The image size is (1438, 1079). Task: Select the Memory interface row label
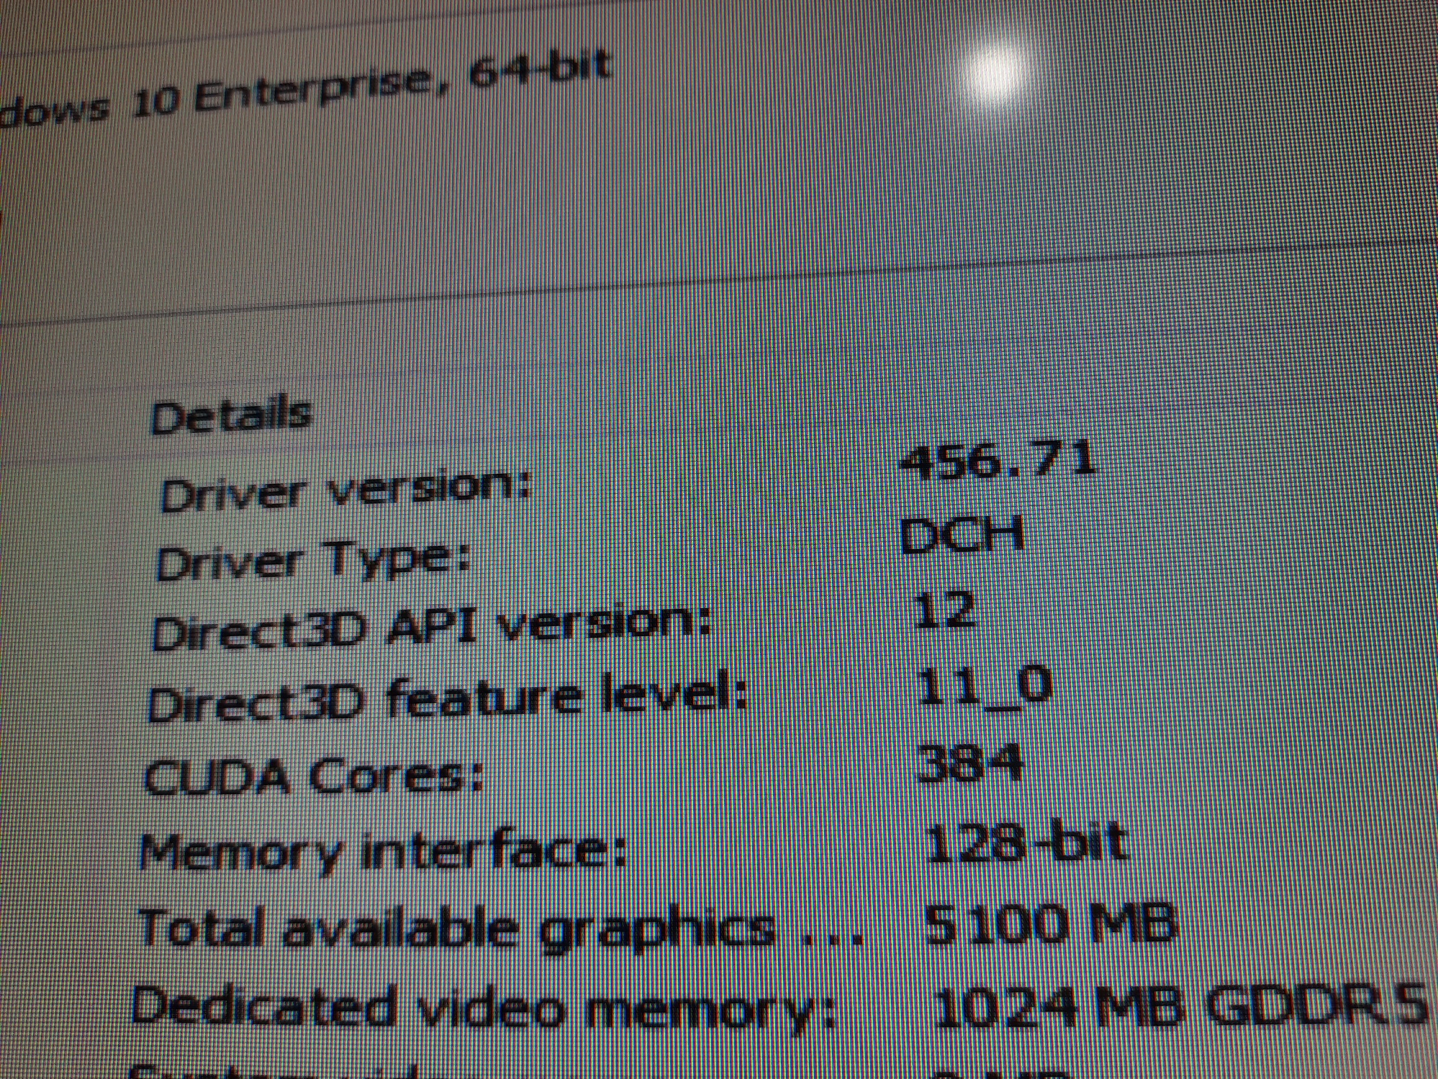tap(384, 851)
